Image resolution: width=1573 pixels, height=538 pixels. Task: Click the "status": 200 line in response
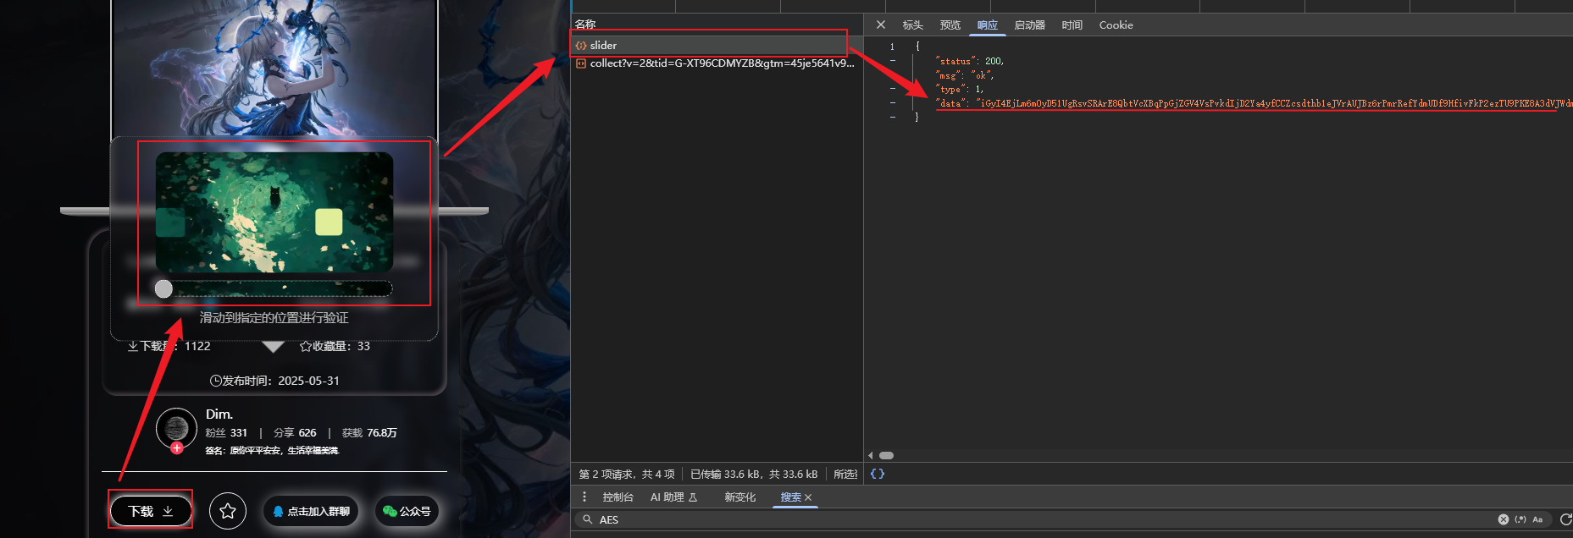click(970, 61)
